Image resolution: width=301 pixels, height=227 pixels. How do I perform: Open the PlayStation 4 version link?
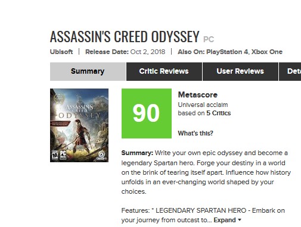(227, 52)
